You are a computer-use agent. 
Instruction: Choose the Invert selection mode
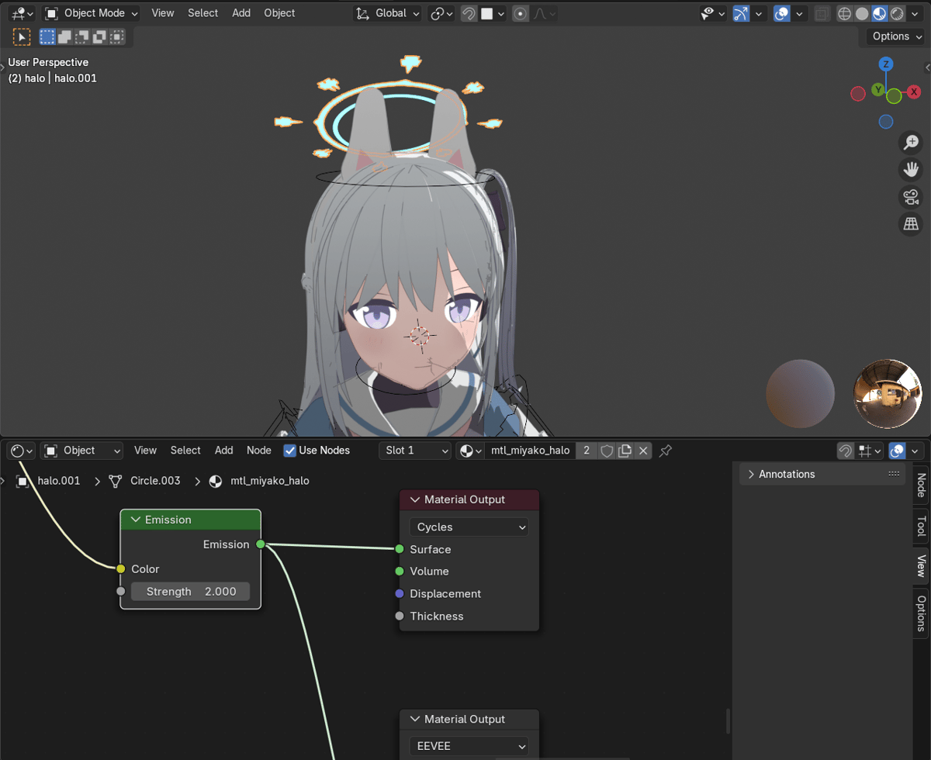99,36
